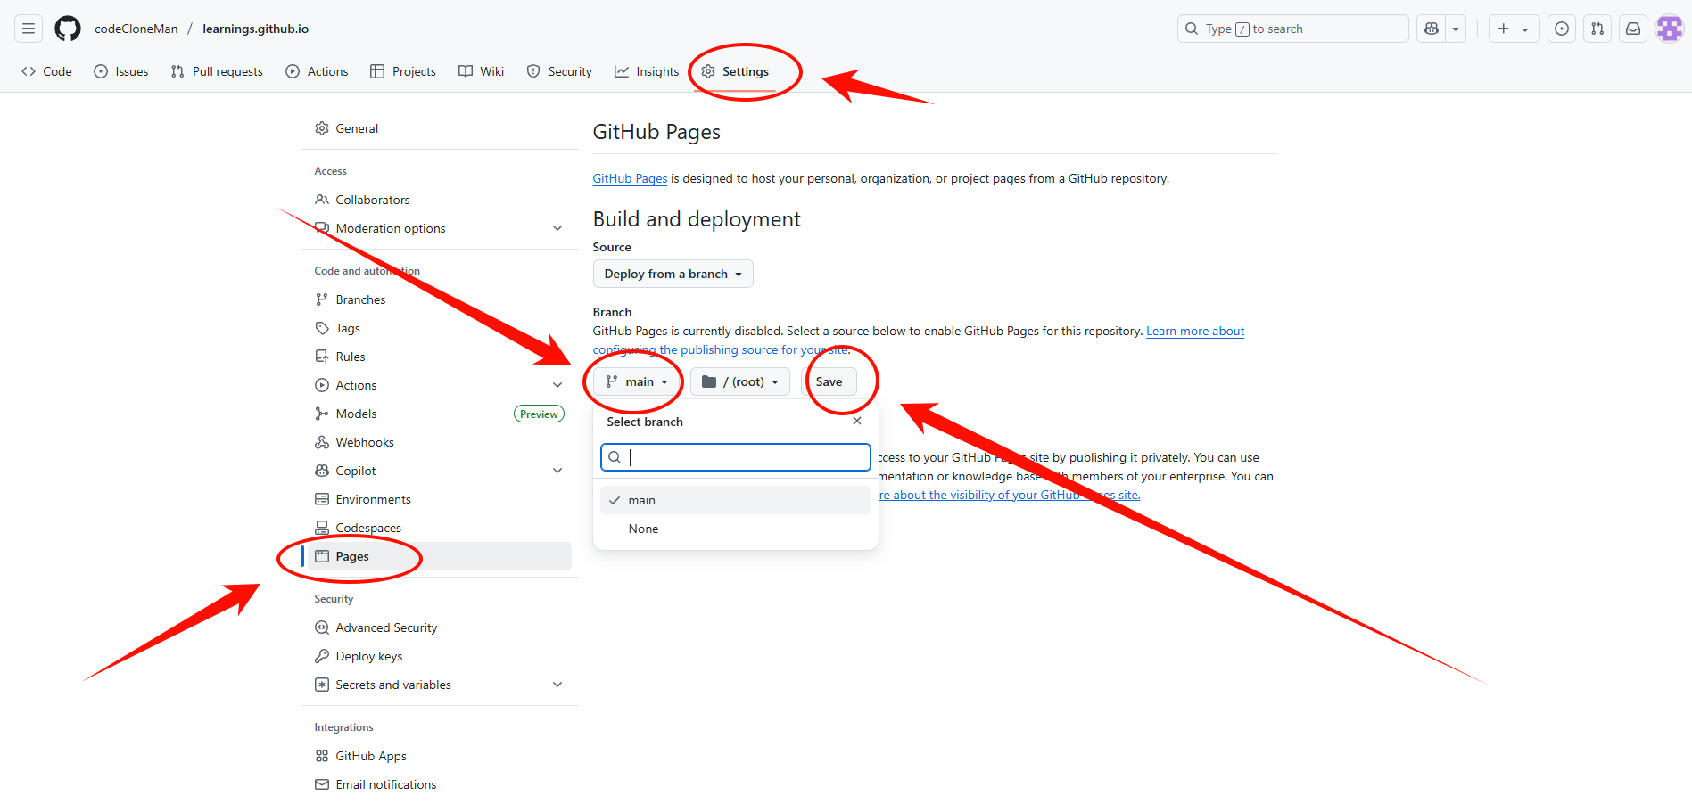Screen dimensions: 1692x812
Task: Switch to the Issues tab
Action: (121, 71)
